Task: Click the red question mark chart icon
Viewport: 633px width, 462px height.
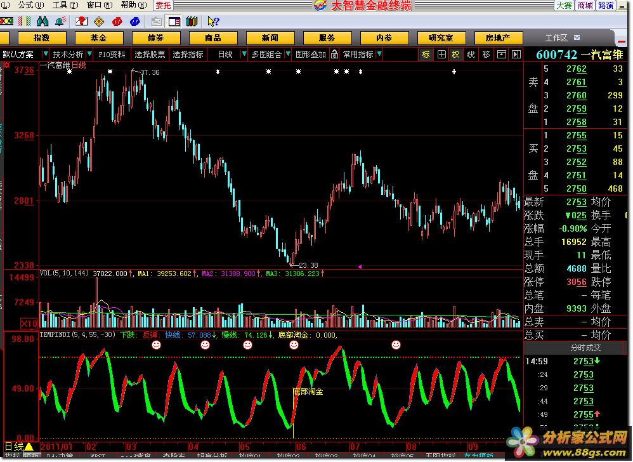Action: pyautogui.click(x=82, y=21)
